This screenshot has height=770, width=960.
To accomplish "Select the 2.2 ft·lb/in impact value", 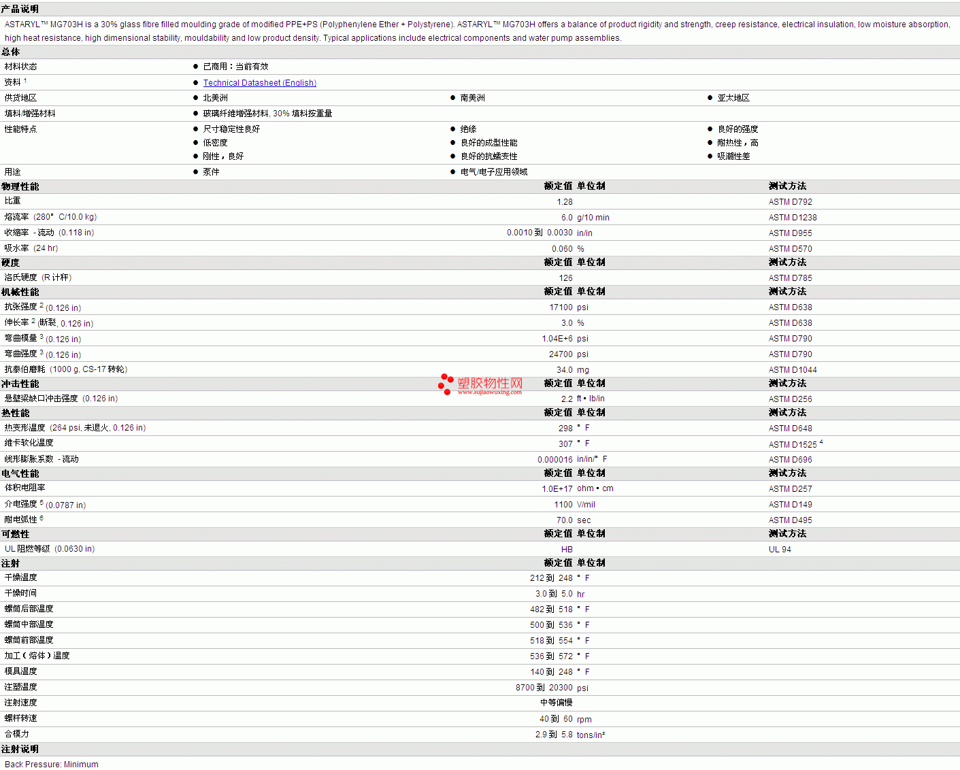I will (x=583, y=399).
